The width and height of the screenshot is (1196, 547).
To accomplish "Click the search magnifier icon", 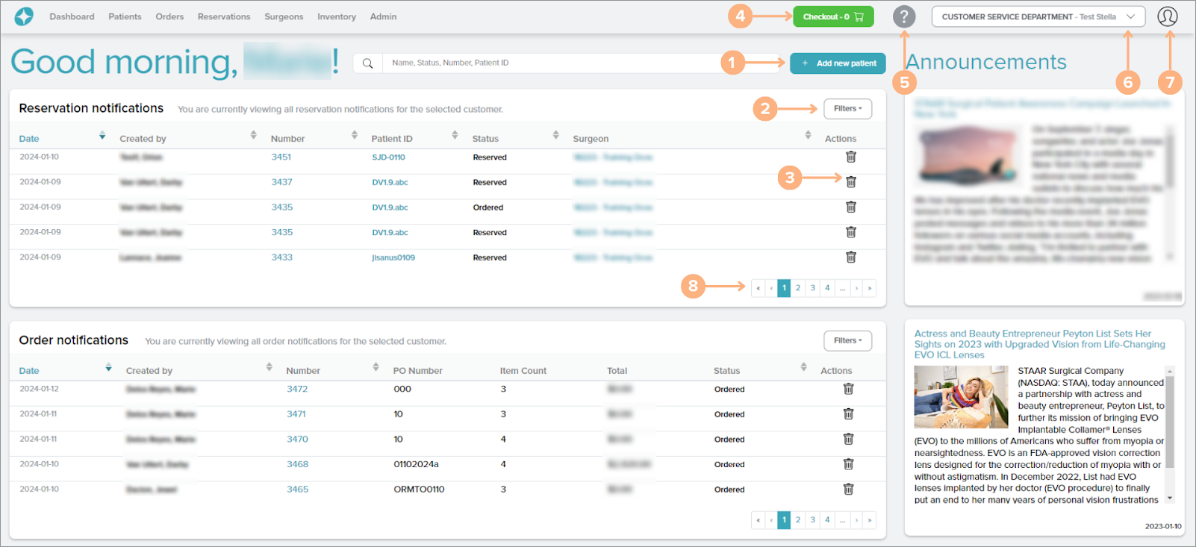I will point(367,63).
